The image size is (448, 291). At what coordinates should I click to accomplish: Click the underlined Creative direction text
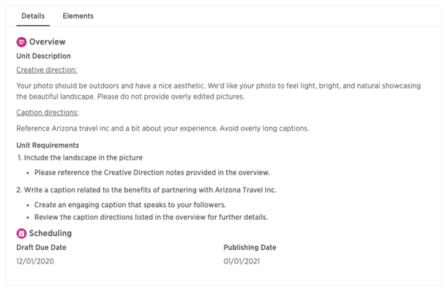pyautogui.click(x=47, y=70)
